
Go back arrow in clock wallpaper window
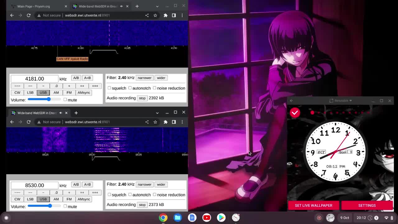[x=291, y=100]
